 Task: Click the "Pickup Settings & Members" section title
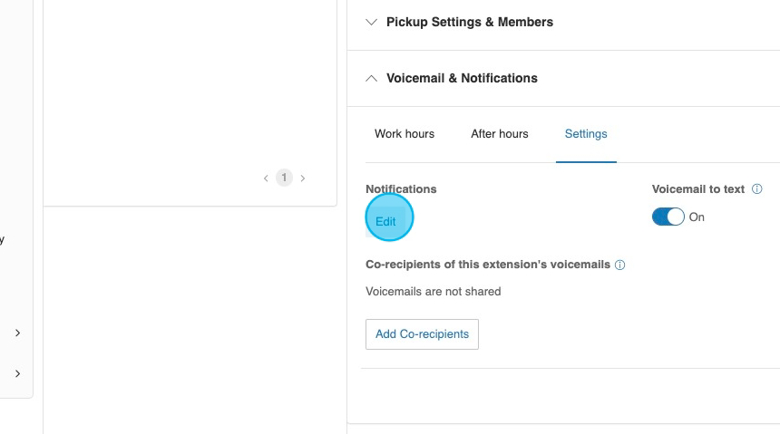coord(470,23)
